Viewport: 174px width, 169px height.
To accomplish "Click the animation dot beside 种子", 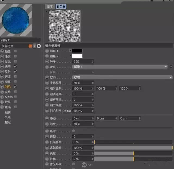I will 47,61.
